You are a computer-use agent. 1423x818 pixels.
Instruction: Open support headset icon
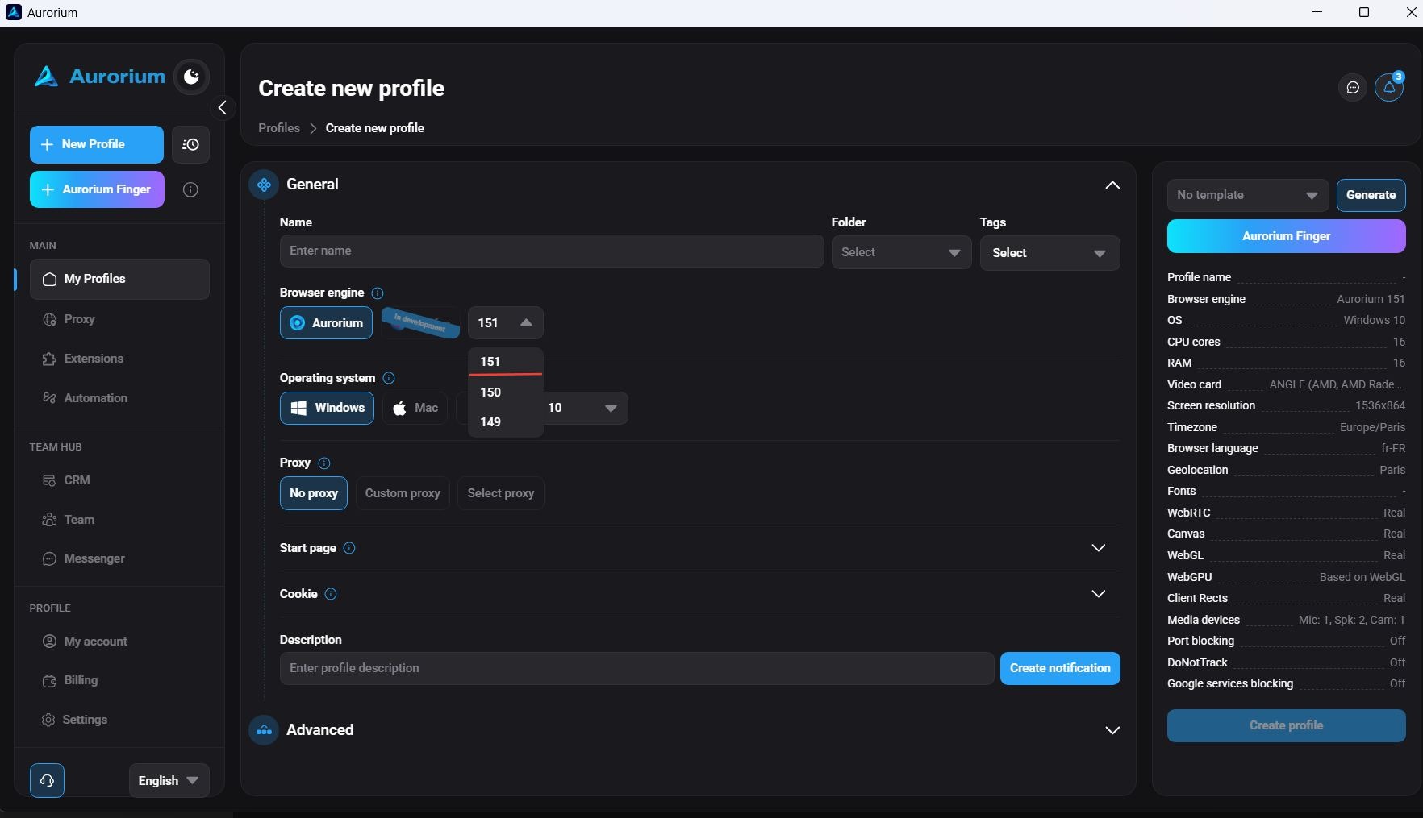tap(47, 780)
